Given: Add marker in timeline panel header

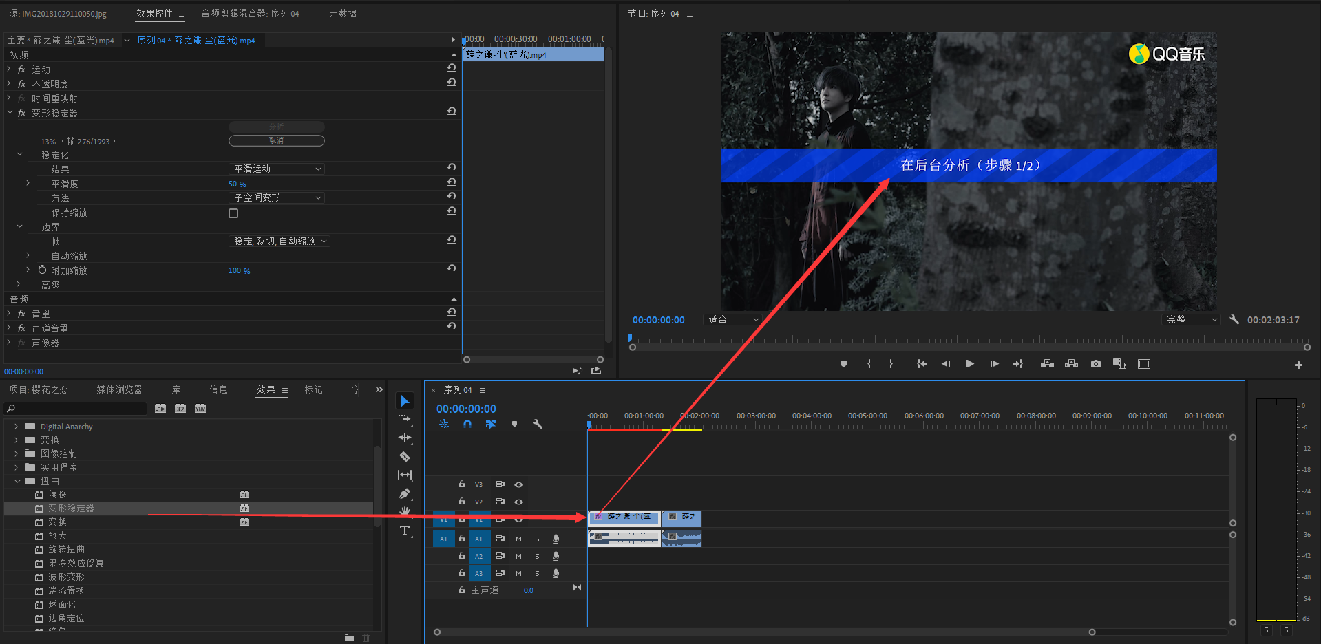Looking at the screenshot, I should (x=514, y=424).
